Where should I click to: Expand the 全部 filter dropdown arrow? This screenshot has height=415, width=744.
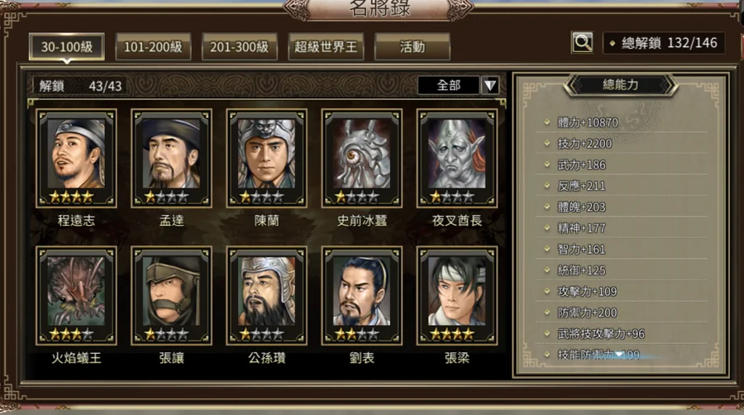490,85
